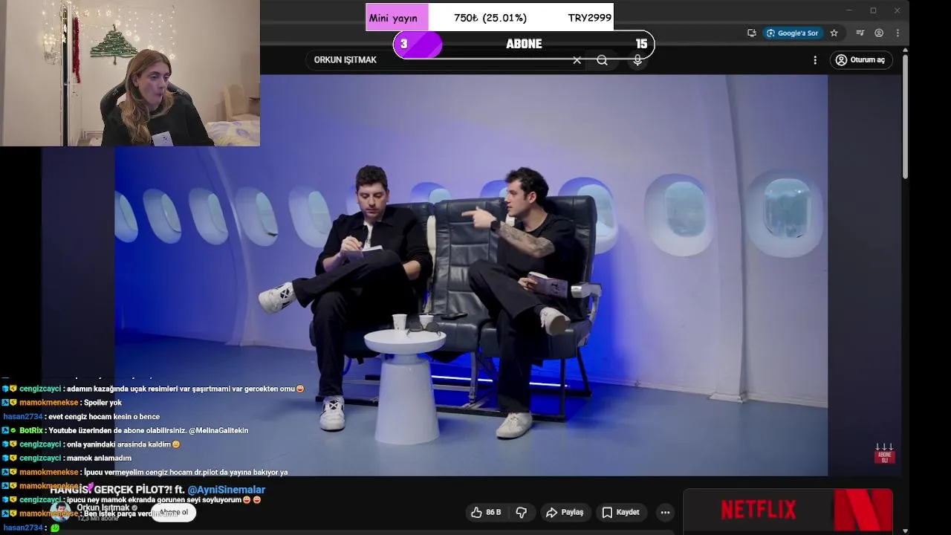Maximize the Chrome browser window

873,10
